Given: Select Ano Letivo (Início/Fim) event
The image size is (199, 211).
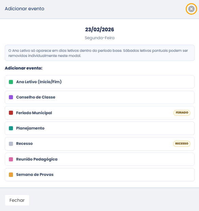Looking at the screenshot, I should pyautogui.click(x=100, y=82).
